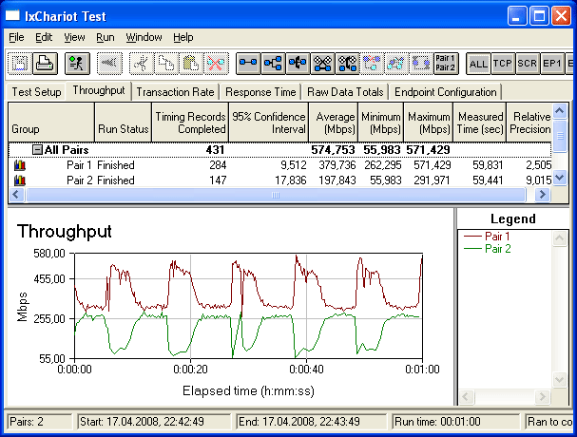Click the Run Status column header
Screen dimensions: 577x437
point(124,123)
